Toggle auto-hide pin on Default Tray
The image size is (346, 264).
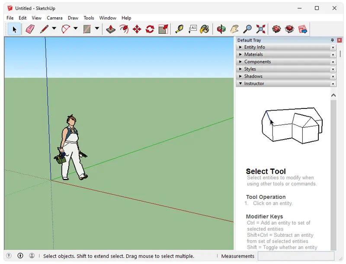(332, 40)
